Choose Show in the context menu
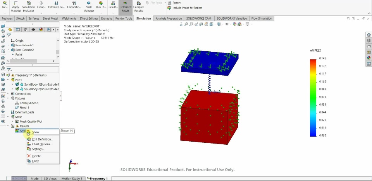 pyautogui.click(x=43, y=132)
